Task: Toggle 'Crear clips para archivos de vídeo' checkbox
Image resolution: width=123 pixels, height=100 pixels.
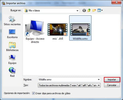Action: 33,93
